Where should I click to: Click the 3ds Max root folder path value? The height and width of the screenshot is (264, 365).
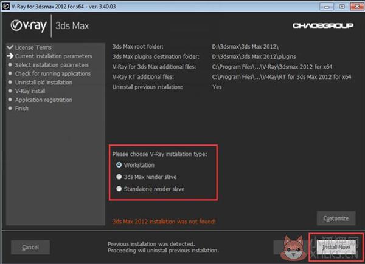tap(245, 47)
